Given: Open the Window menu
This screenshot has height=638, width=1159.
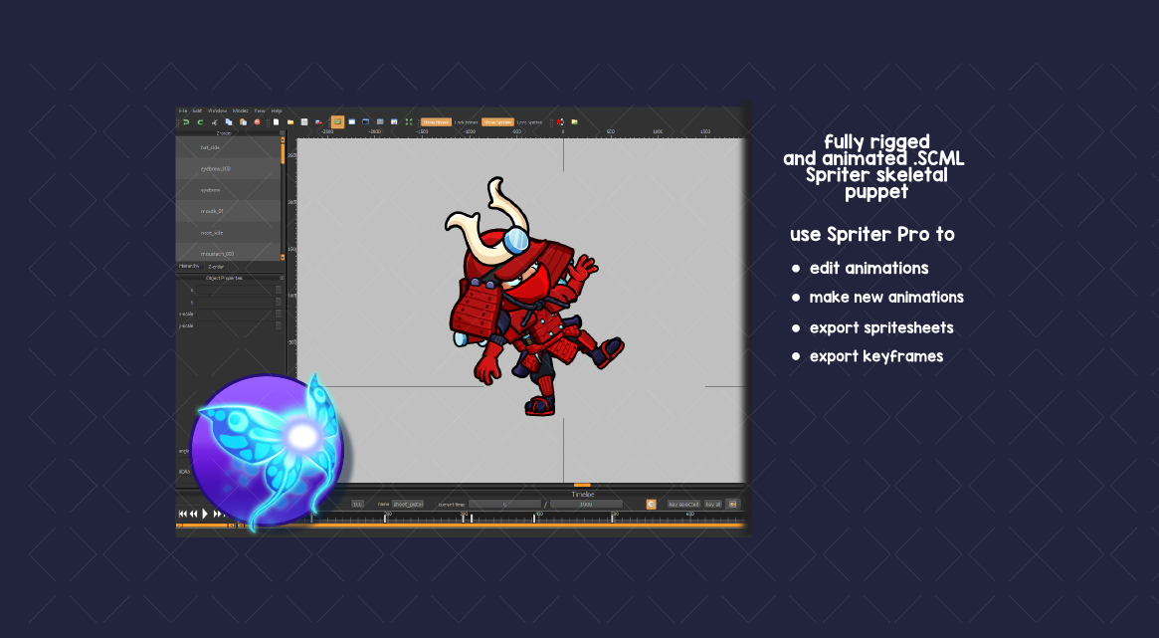Looking at the screenshot, I should click(217, 110).
